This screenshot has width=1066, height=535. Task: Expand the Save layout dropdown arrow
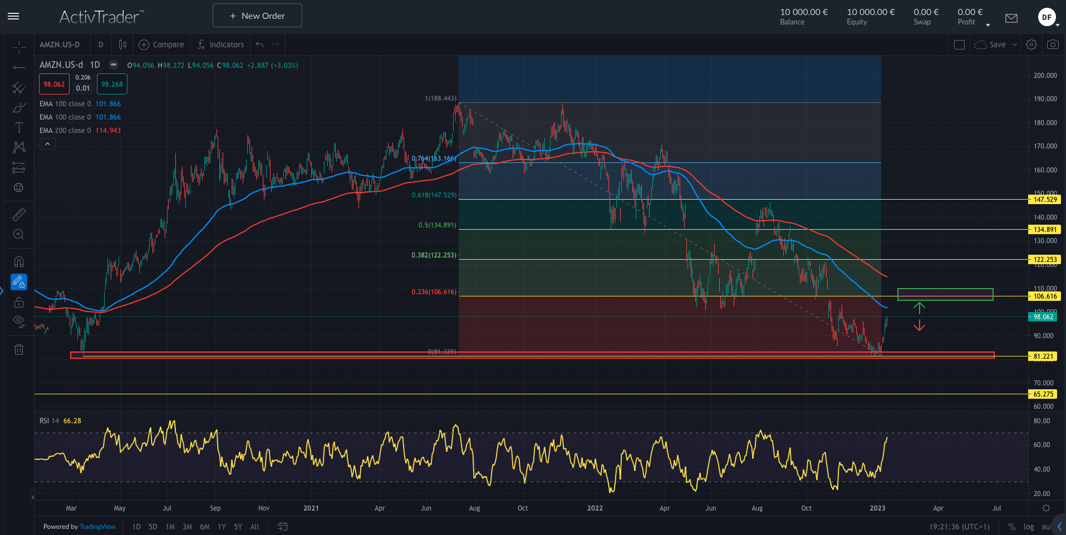(x=1015, y=44)
